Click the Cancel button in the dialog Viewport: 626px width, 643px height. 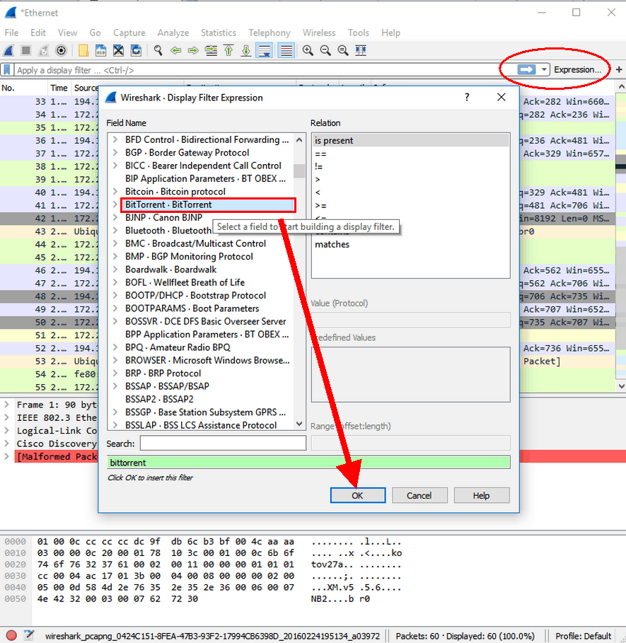(419, 495)
